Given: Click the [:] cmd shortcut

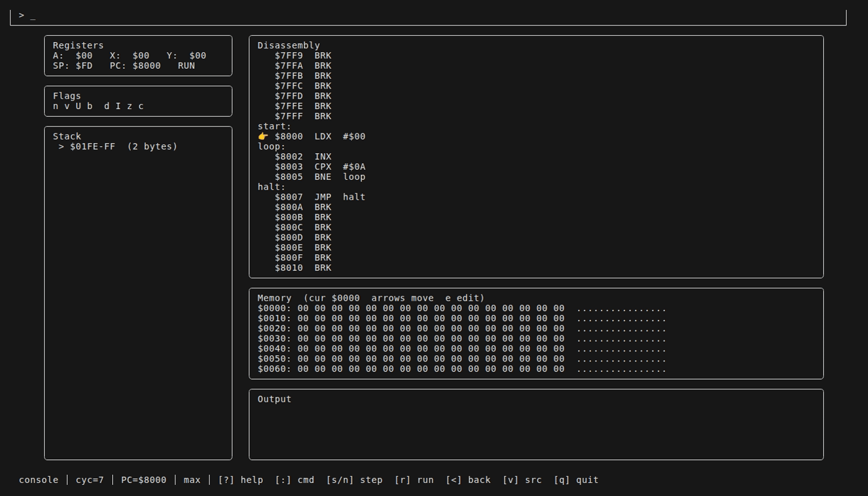Looking at the screenshot, I should click(294, 480).
